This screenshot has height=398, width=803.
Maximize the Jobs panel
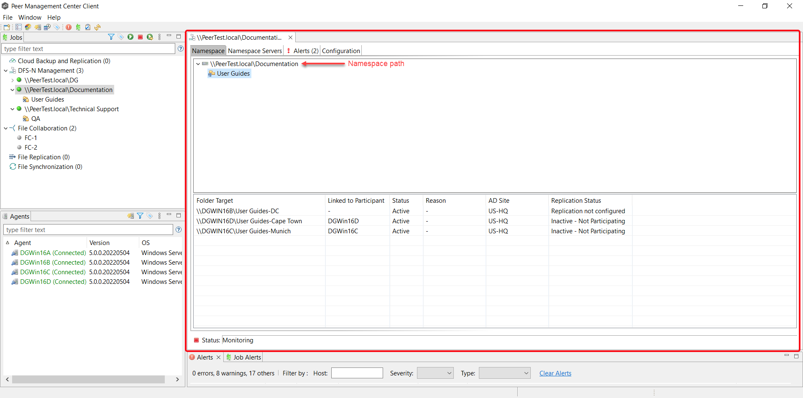[x=179, y=36]
